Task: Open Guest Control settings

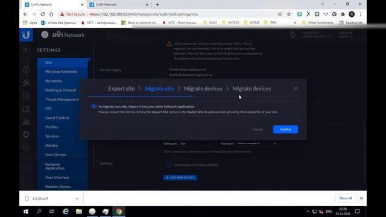Action: (57, 118)
